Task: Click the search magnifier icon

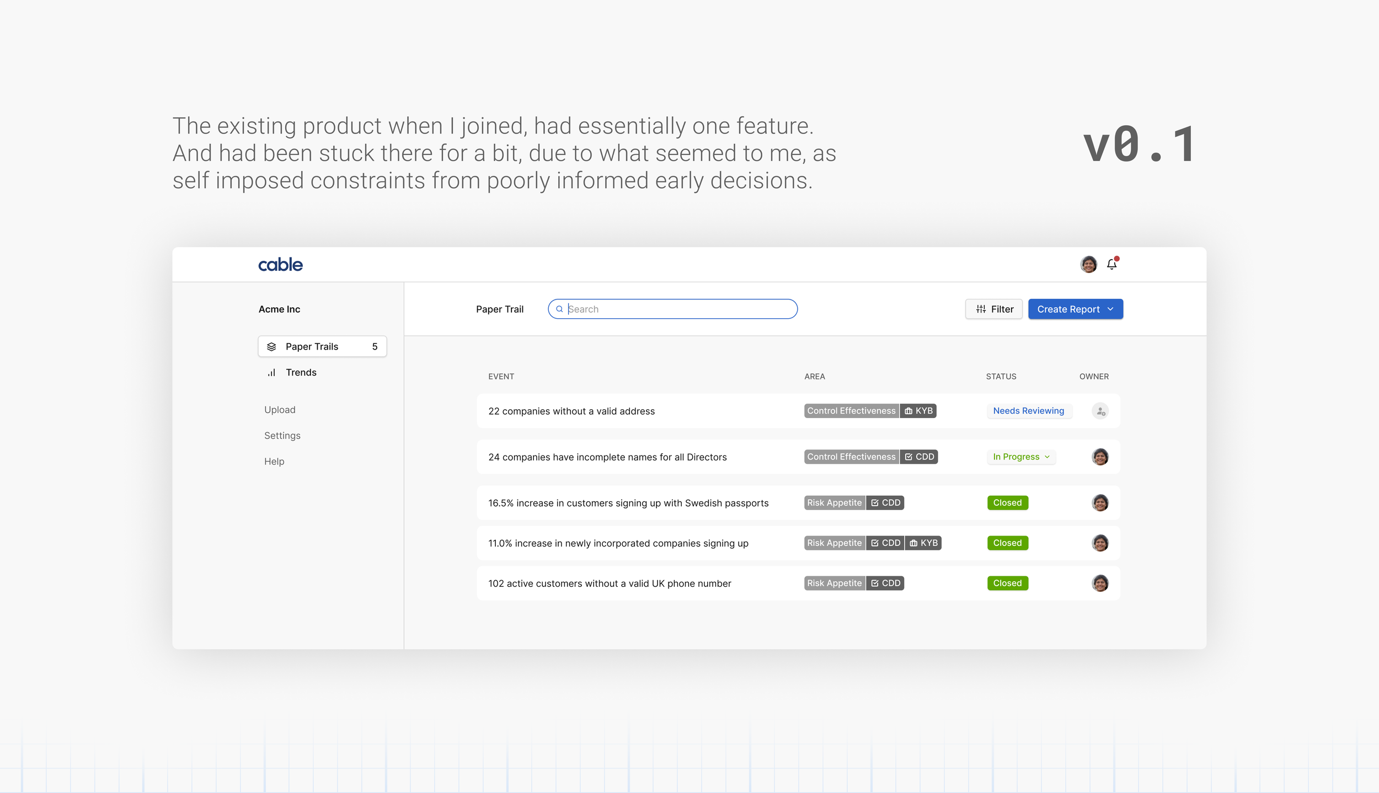Action: point(559,309)
